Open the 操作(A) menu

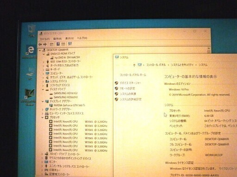[x=57, y=39]
